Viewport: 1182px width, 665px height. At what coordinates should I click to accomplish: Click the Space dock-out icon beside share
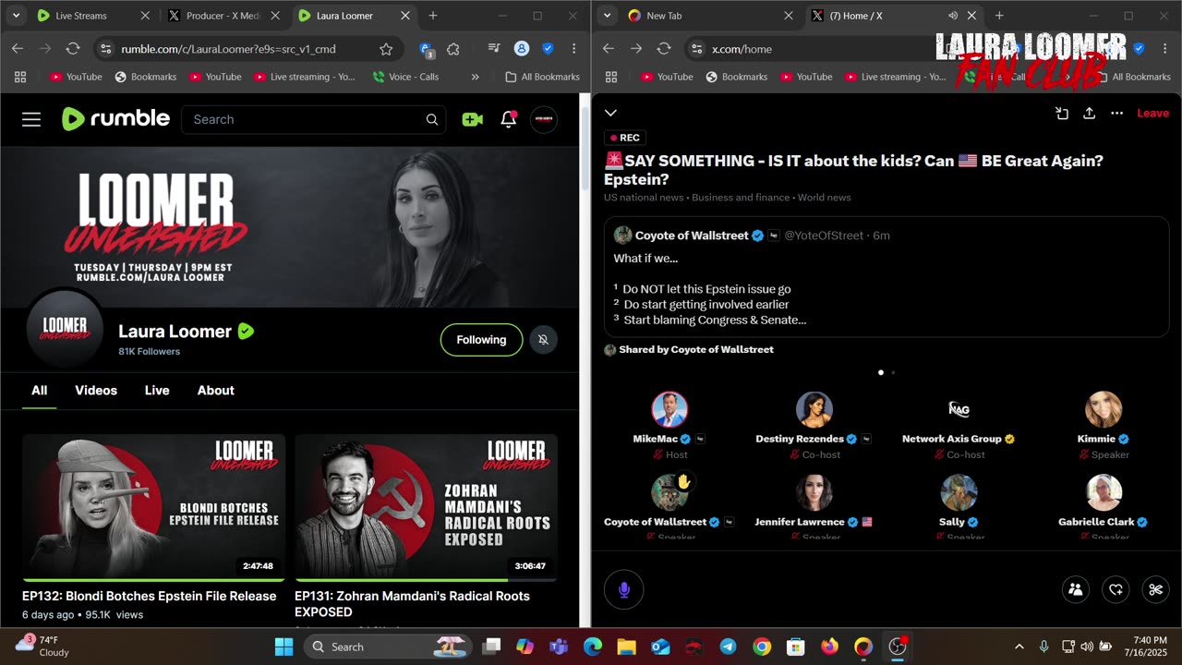(1062, 113)
